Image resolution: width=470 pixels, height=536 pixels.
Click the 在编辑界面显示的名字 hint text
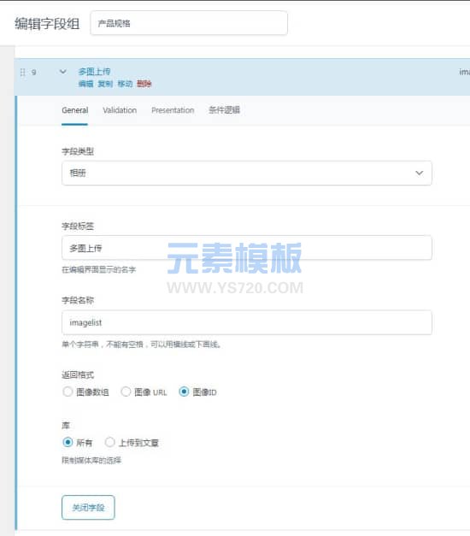[99, 269]
